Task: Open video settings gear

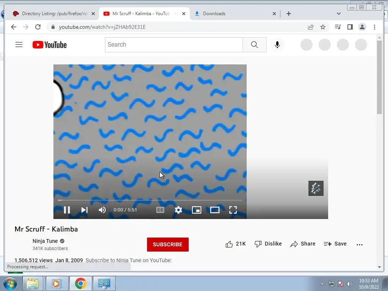Action: 178,210
